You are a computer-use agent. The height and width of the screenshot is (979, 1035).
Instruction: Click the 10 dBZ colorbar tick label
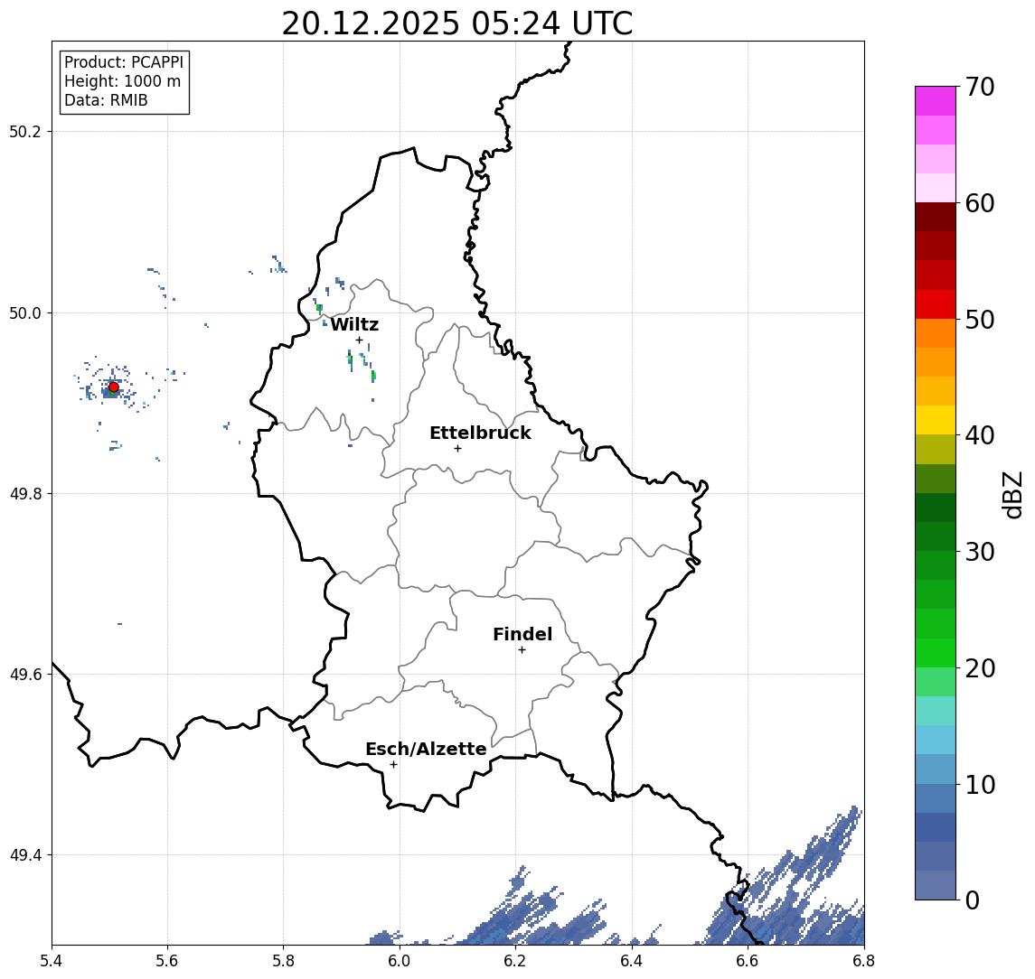(980, 785)
